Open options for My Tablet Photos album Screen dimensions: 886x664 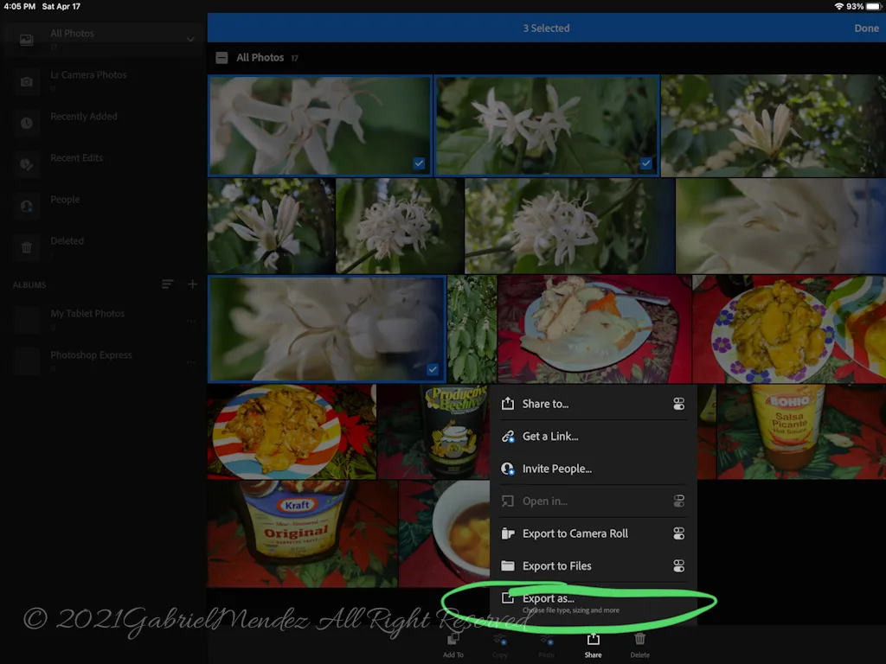click(x=191, y=321)
